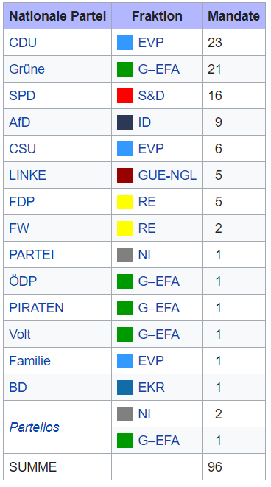Open the SPD link

tap(22, 96)
